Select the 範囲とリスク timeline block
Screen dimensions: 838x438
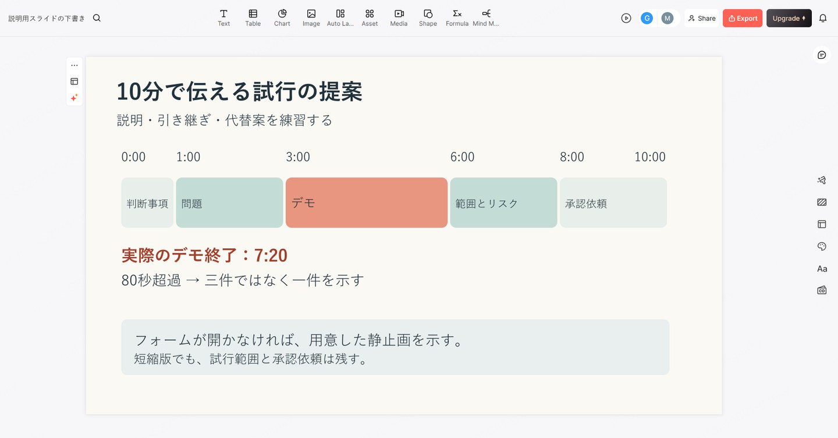(503, 202)
